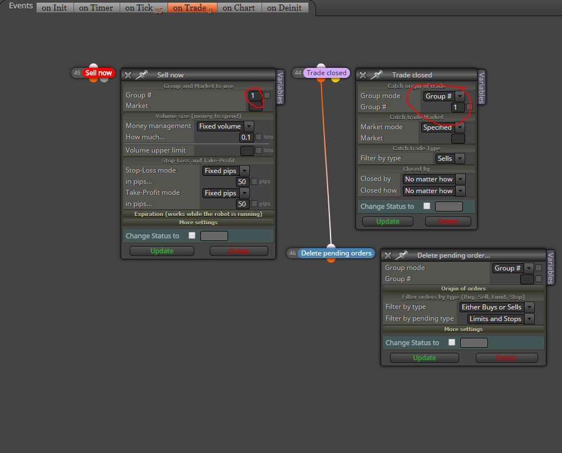Select the blue Delete pending orders block

tap(336, 253)
